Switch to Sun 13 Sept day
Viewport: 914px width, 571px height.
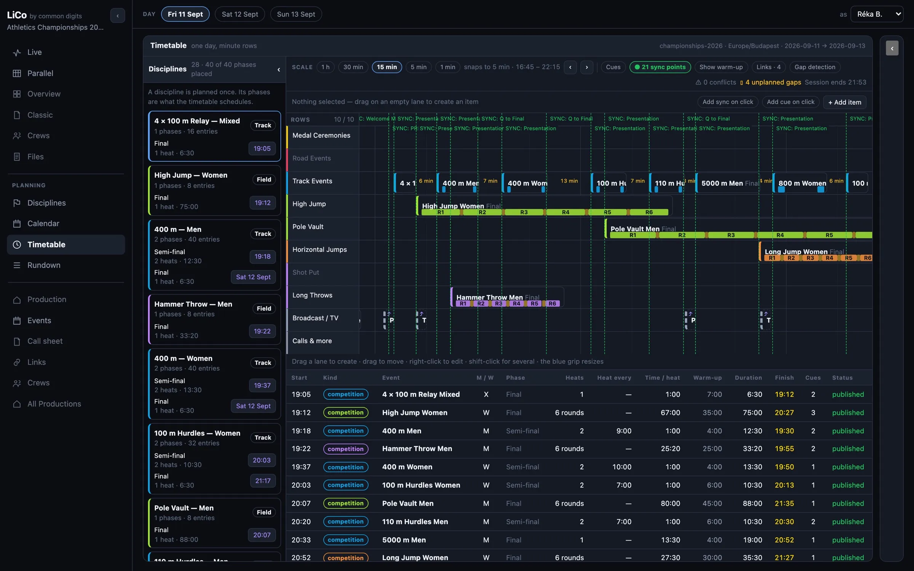pyautogui.click(x=296, y=14)
